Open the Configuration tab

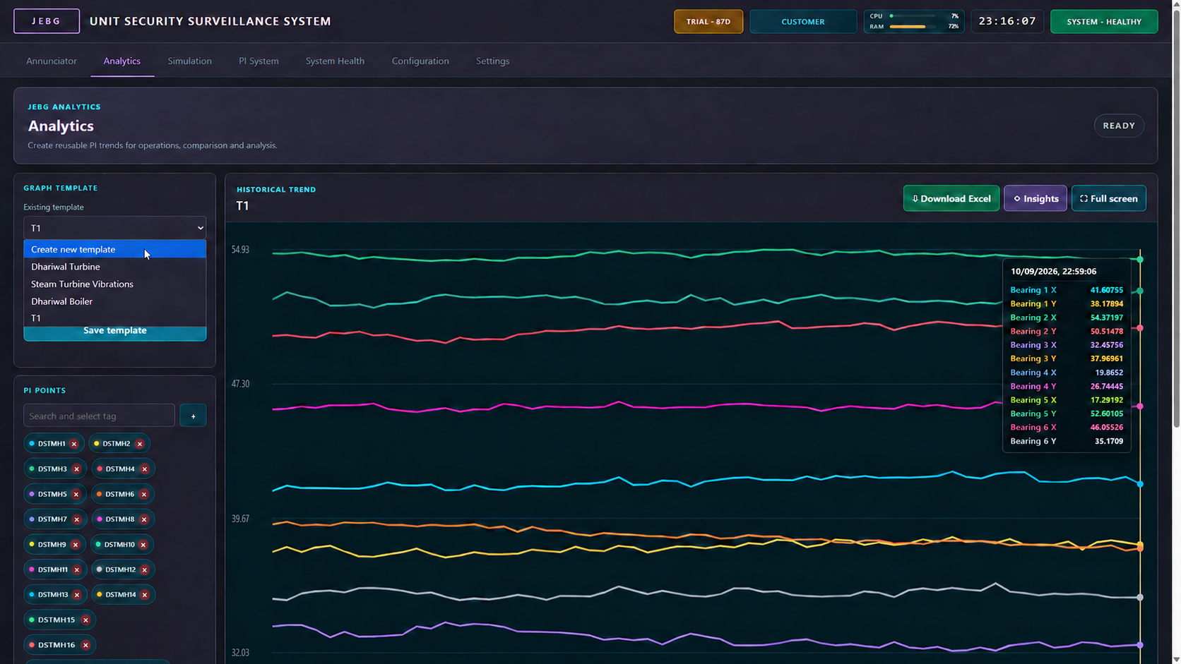(x=420, y=61)
